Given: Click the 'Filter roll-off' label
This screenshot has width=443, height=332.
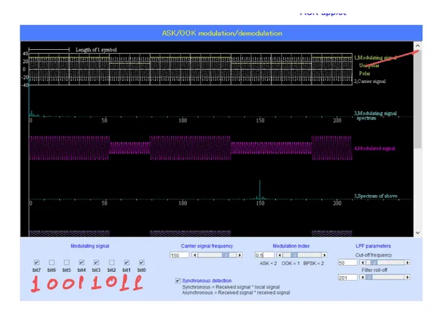Looking at the screenshot, I should tap(374, 270).
